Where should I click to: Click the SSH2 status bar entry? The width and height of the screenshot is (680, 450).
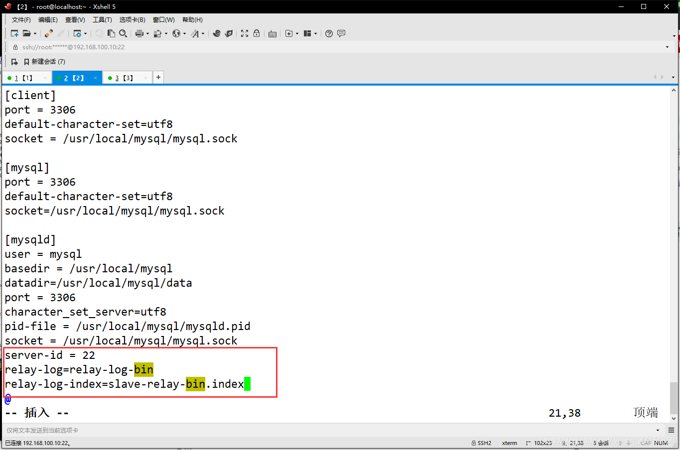[481, 443]
